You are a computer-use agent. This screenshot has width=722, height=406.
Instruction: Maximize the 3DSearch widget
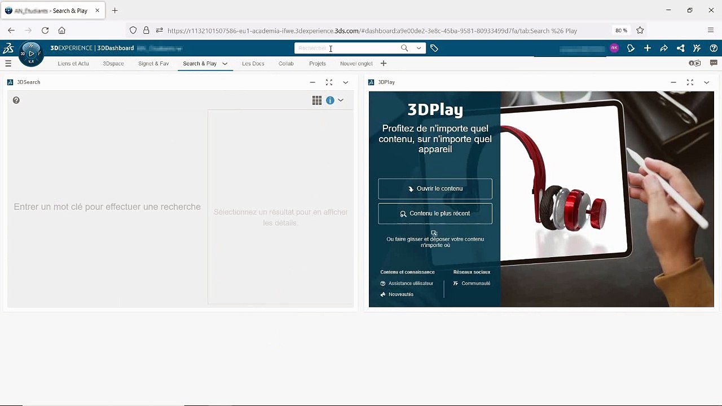click(x=329, y=82)
